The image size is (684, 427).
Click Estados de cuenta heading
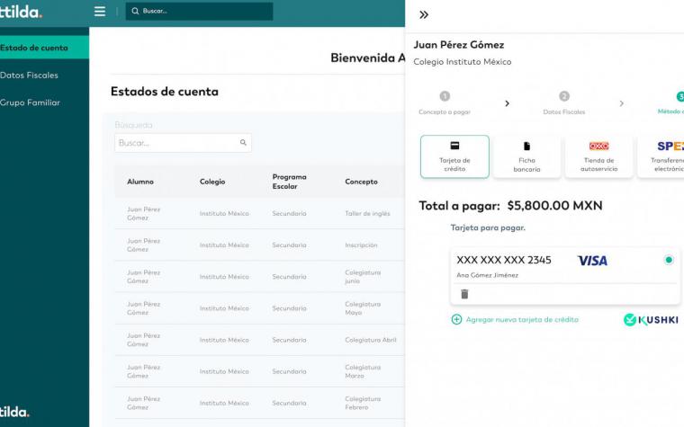coord(165,92)
